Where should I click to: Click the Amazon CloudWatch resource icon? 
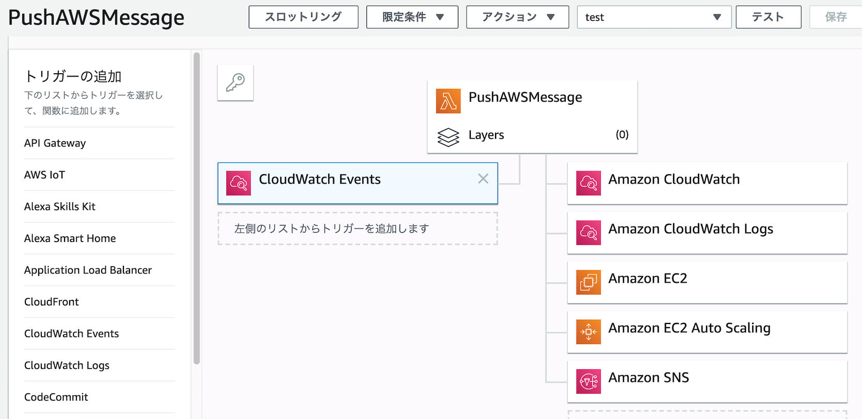[588, 183]
